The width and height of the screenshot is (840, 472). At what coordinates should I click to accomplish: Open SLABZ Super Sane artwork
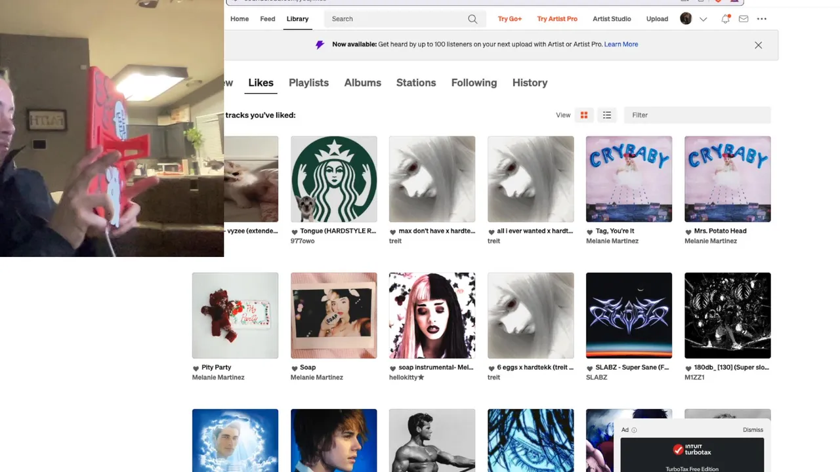coord(629,315)
